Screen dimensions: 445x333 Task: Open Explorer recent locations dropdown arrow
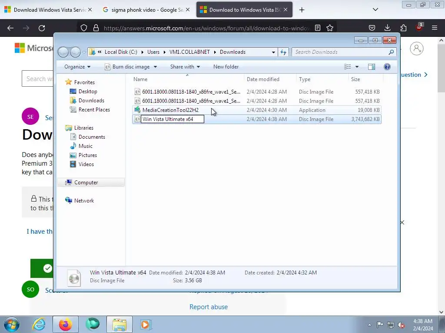click(84, 52)
